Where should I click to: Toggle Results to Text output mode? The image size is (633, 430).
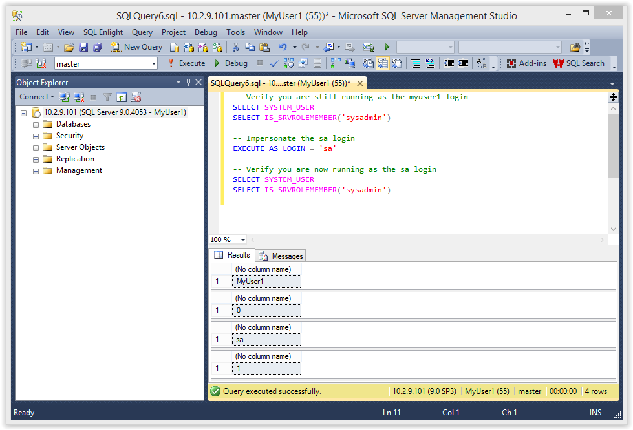coord(368,63)
